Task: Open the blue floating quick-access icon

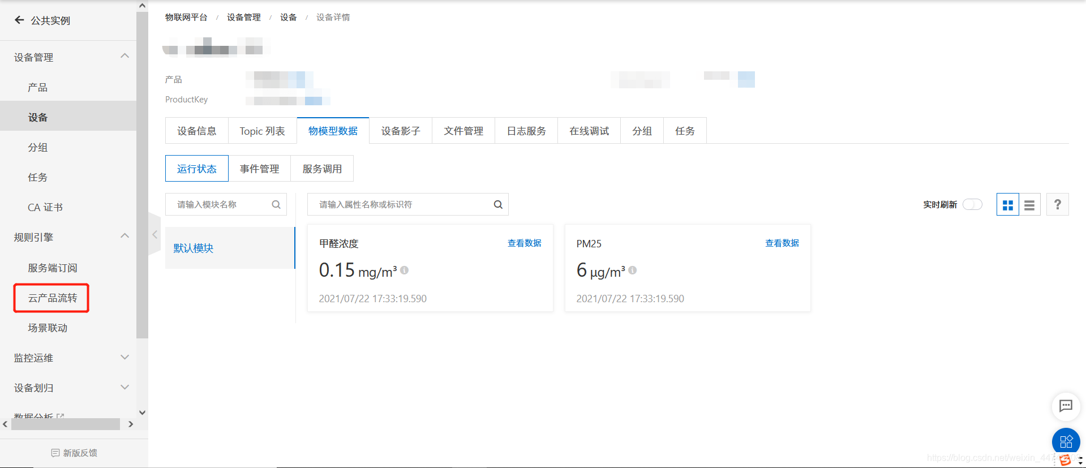Action: [x=1066, y=441]
